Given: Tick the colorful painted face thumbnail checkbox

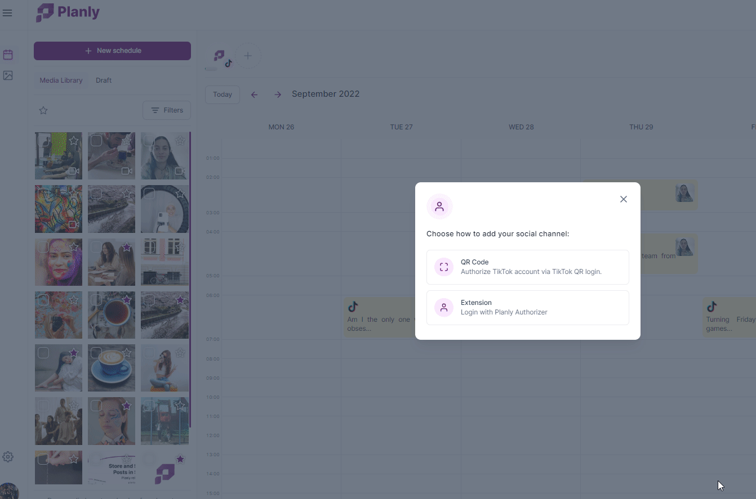Looking at the screenshot, I should pyautogui.click(x=43, y=246).
